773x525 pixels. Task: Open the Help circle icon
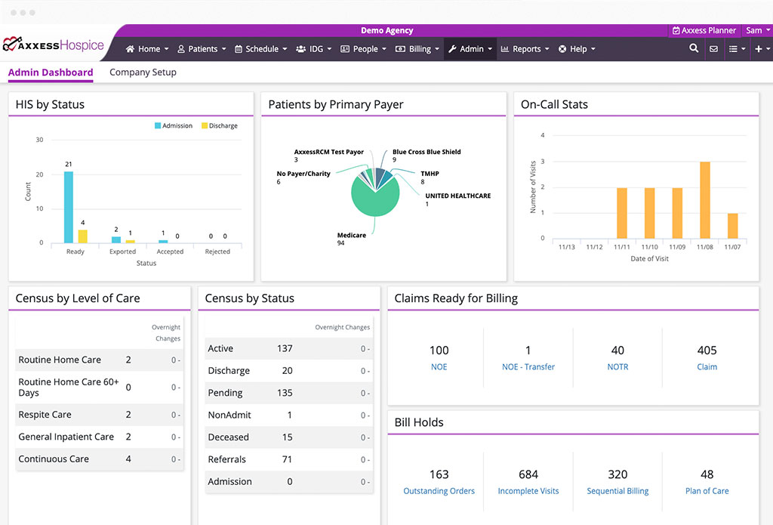pyautogui.click(x=563, y=48)
